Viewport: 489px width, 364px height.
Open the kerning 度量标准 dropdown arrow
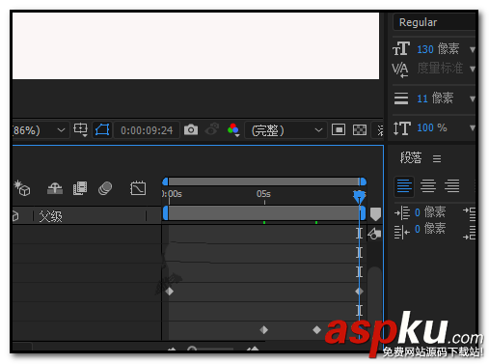(472, 69)
